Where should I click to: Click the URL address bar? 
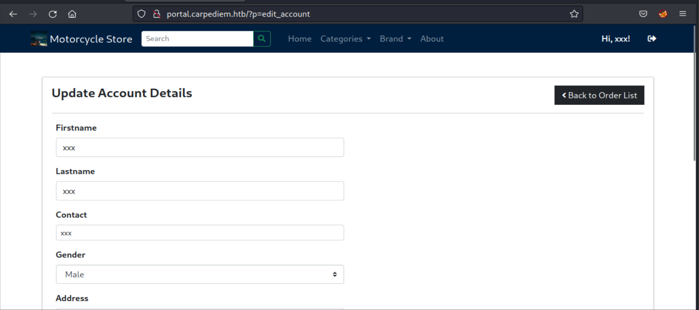pos(357,14)
